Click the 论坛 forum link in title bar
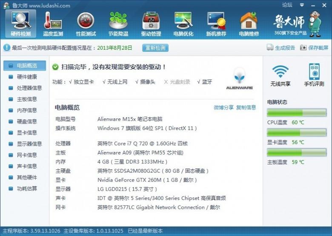 pos(287,5)
